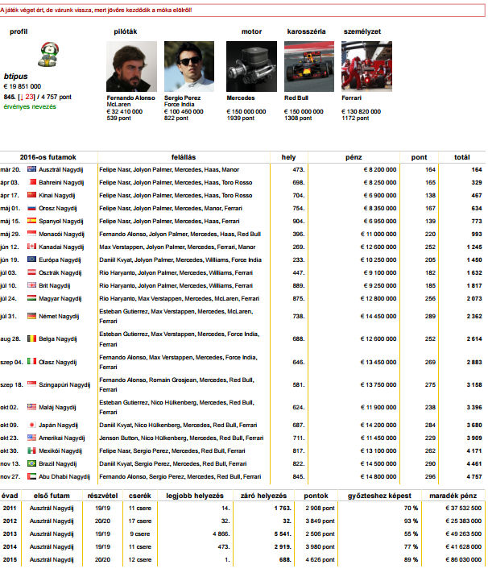Click the hely column header
The width and height of the screenshot is (488, 573).
[288, 157]
